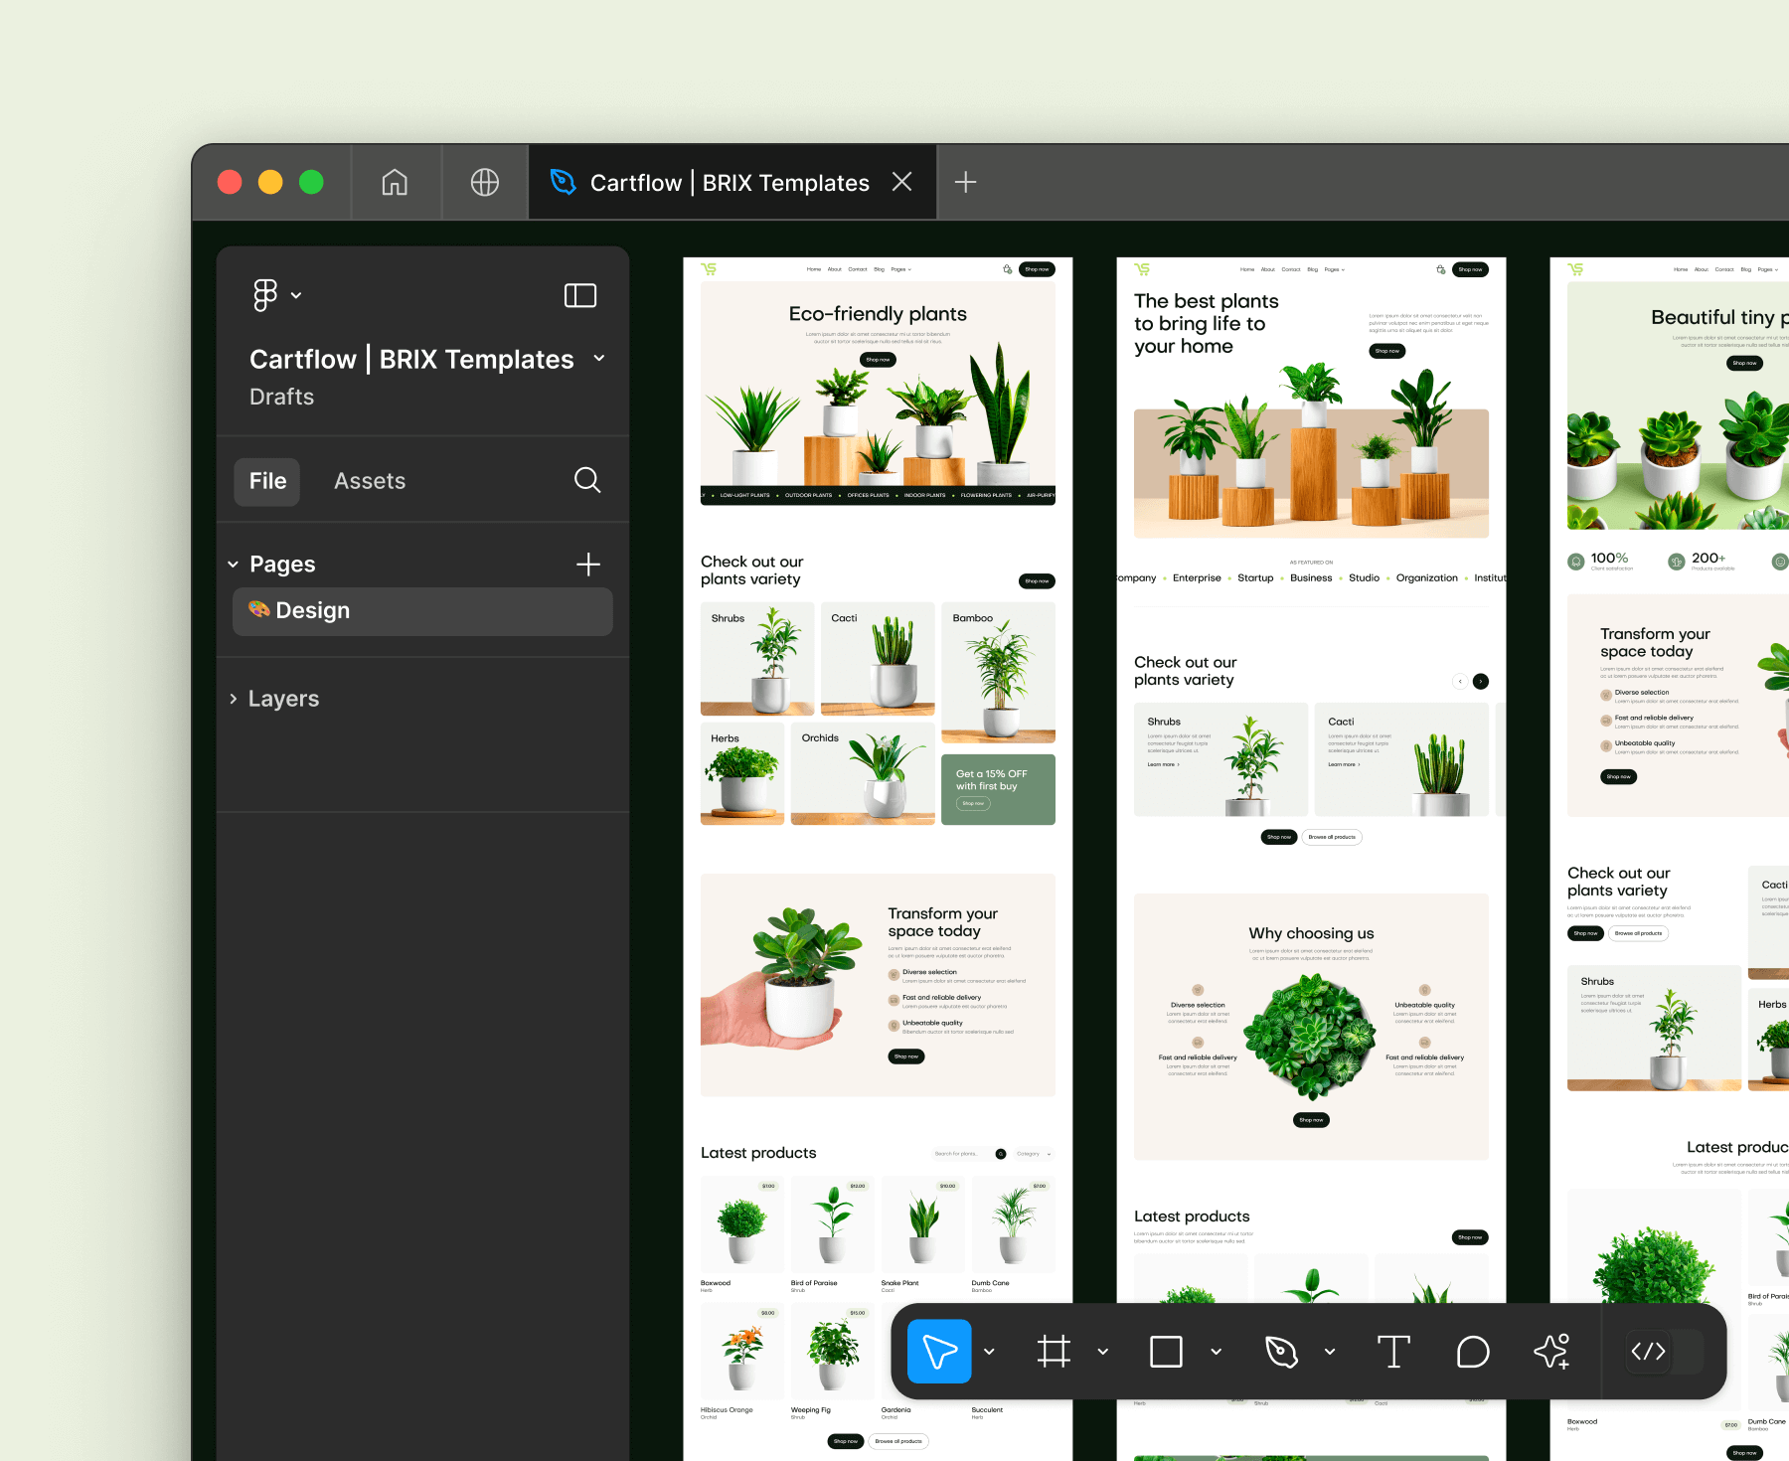This screenshot has width=1789, height=1461.
Task: Toggle Dev Mode switch
Action: coord(1649,1352)
